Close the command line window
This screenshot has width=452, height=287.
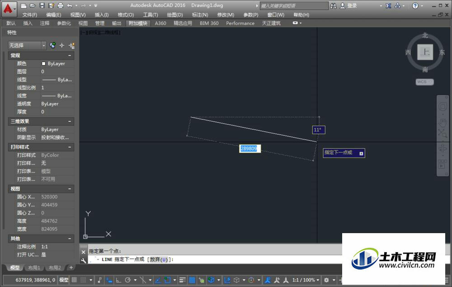pos(83,252)
